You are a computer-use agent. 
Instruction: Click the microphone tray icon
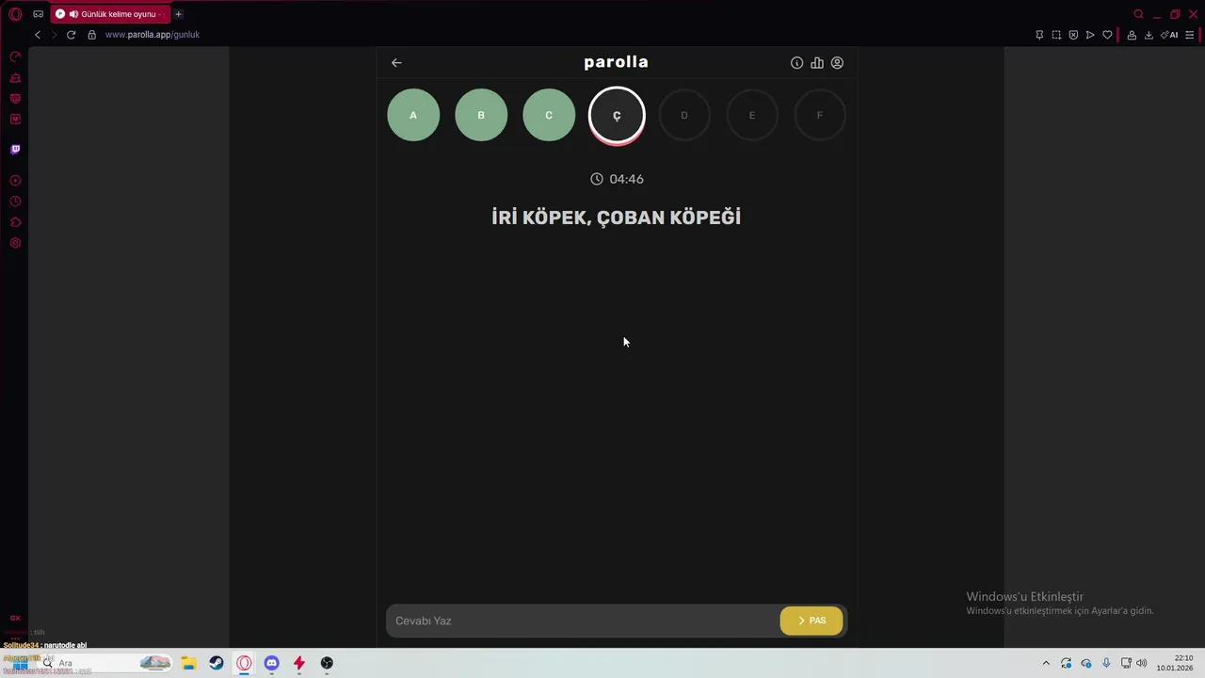tap(1106, 663)
